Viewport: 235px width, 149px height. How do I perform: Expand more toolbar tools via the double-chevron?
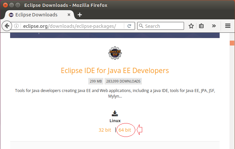tap(214, 26)
